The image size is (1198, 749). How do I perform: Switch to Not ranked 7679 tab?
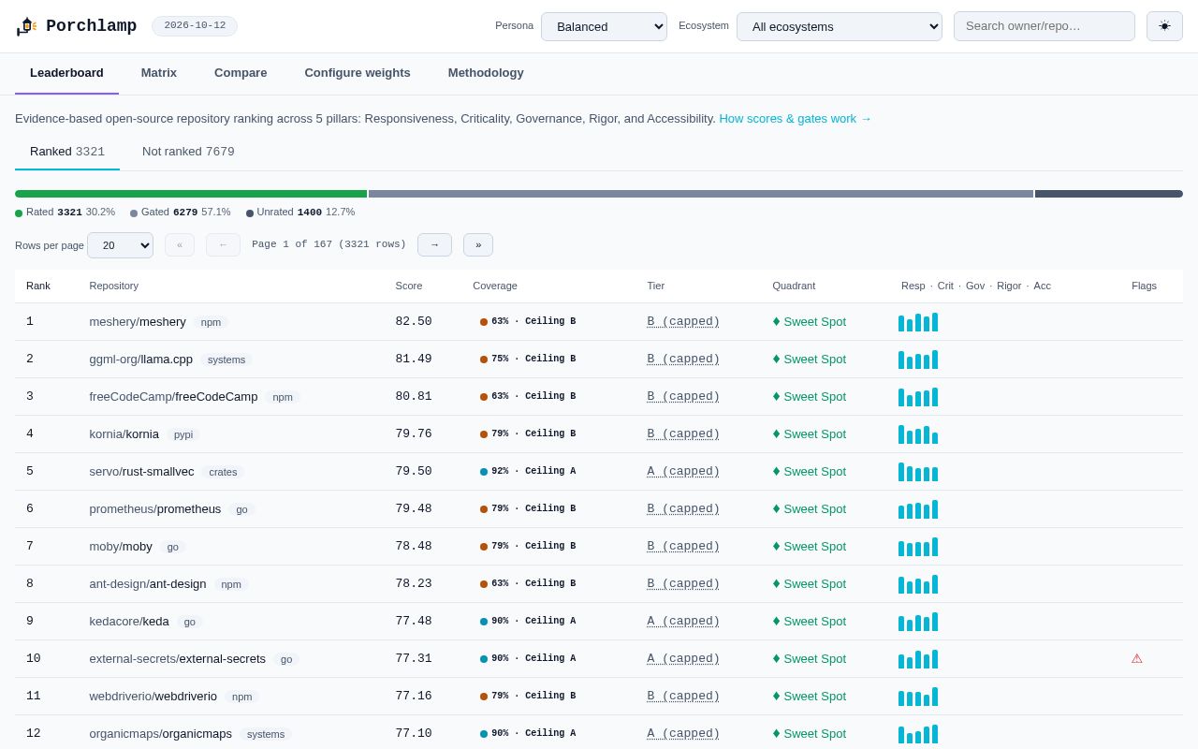point(188,152)
